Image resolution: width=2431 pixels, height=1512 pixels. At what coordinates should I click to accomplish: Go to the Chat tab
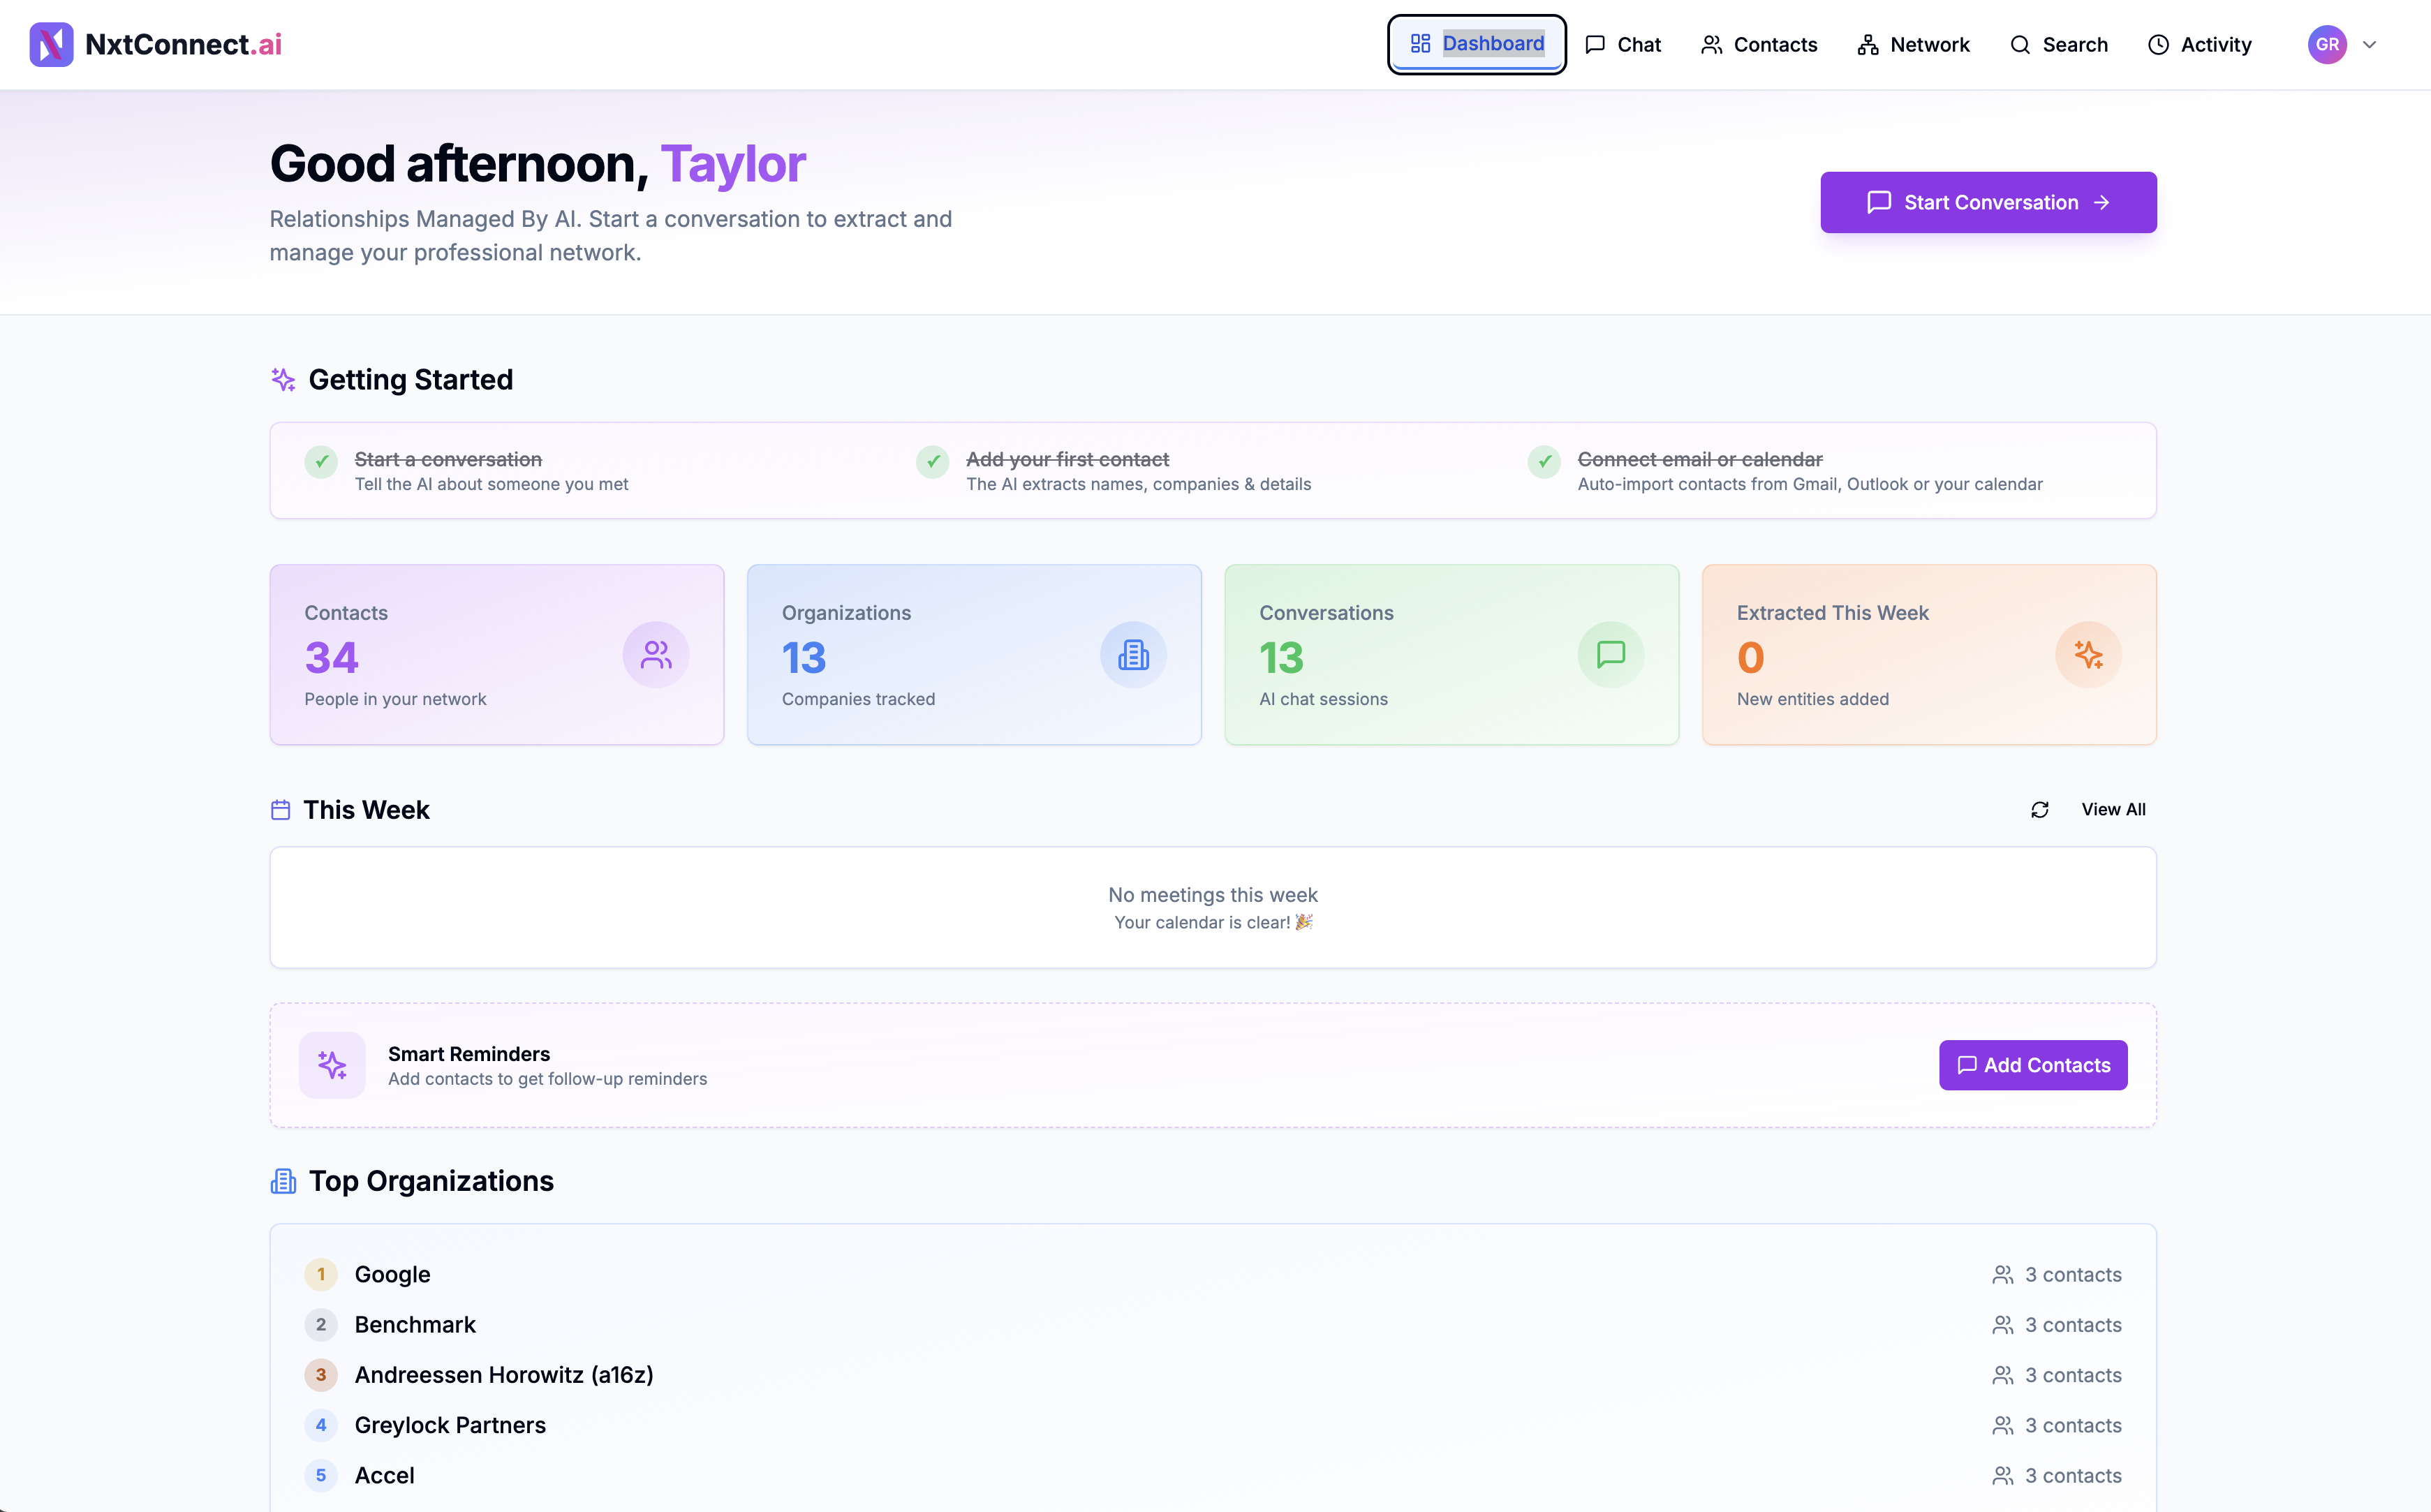click(x=1623, y=45)
